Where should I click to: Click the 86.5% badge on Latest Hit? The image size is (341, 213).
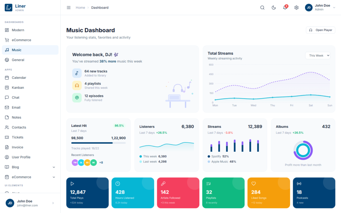coord(119,125)
